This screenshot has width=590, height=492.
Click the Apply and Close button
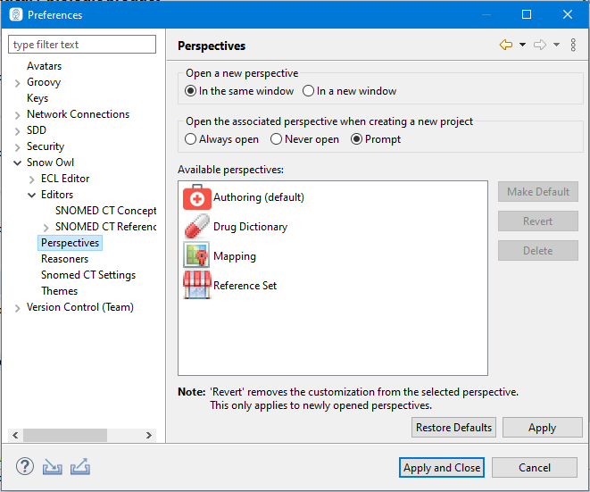[442, 468]
